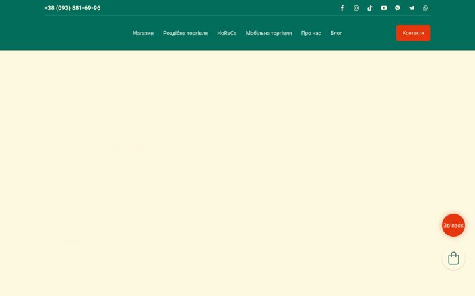Open the Telegram social icon
The width and height of the screenshot is (475, 296).
pyautogui.click(x=412, y=8)
